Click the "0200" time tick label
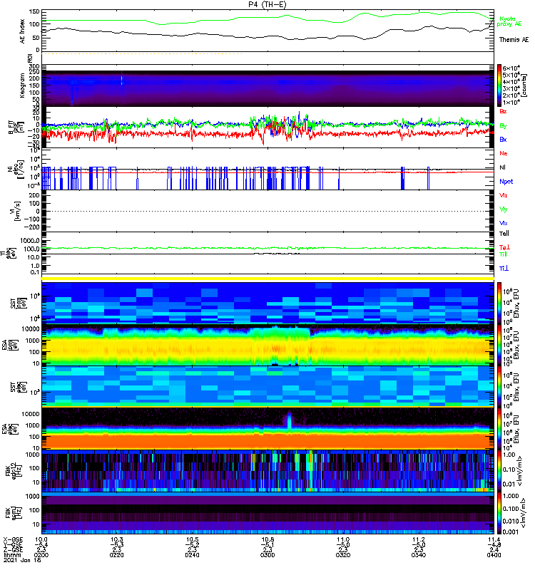The image size is (535, 570). 41,555
